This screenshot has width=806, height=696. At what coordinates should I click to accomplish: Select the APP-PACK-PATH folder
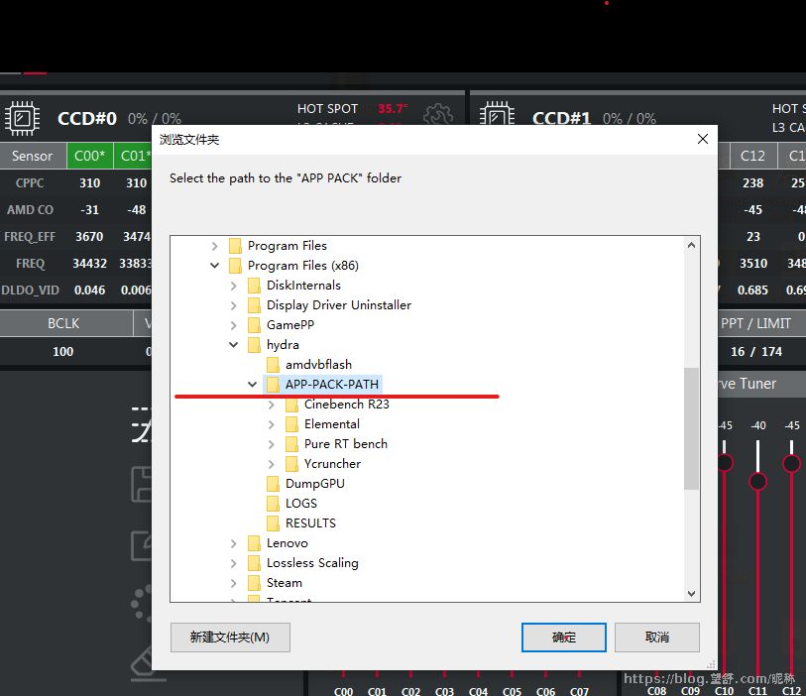tap(332, 385)
